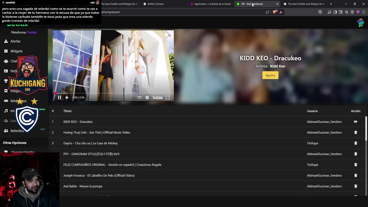Delete Hoàng Thuỳ Linh - See Tình from queue
Screen dimensions: 368x207
[356, 132]
